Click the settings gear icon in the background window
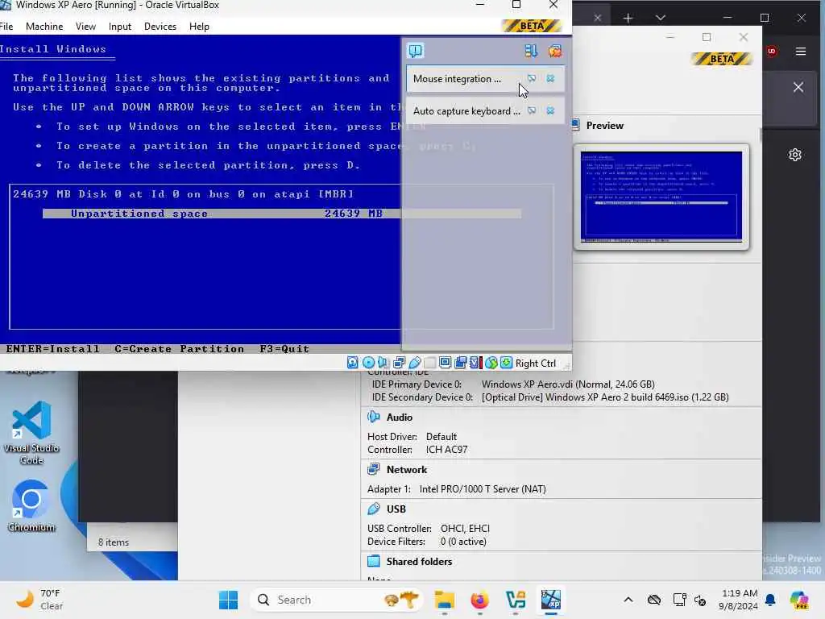The image size is (825, 619). pos(795,155)
